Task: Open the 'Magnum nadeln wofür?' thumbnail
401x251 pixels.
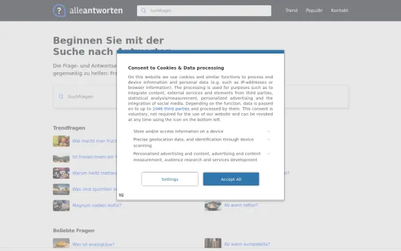Action: (61, 205)
